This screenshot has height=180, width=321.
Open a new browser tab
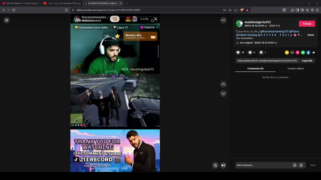[x=127, y=3]
